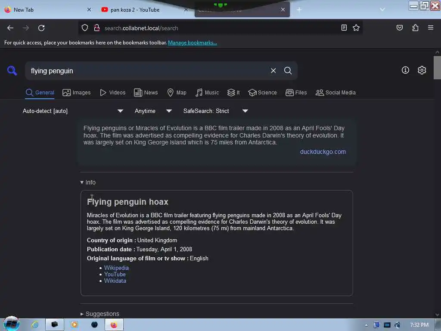Open the media player taskbar icon
The image size is (441, 331).
(x=75, y=325)
